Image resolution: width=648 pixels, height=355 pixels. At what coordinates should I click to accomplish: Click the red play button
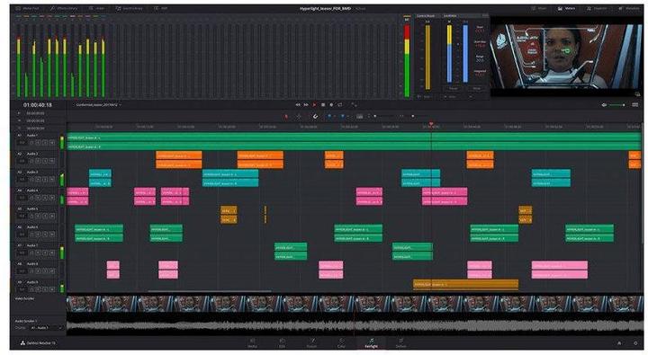pyautogui.click(x=314, y=105)
